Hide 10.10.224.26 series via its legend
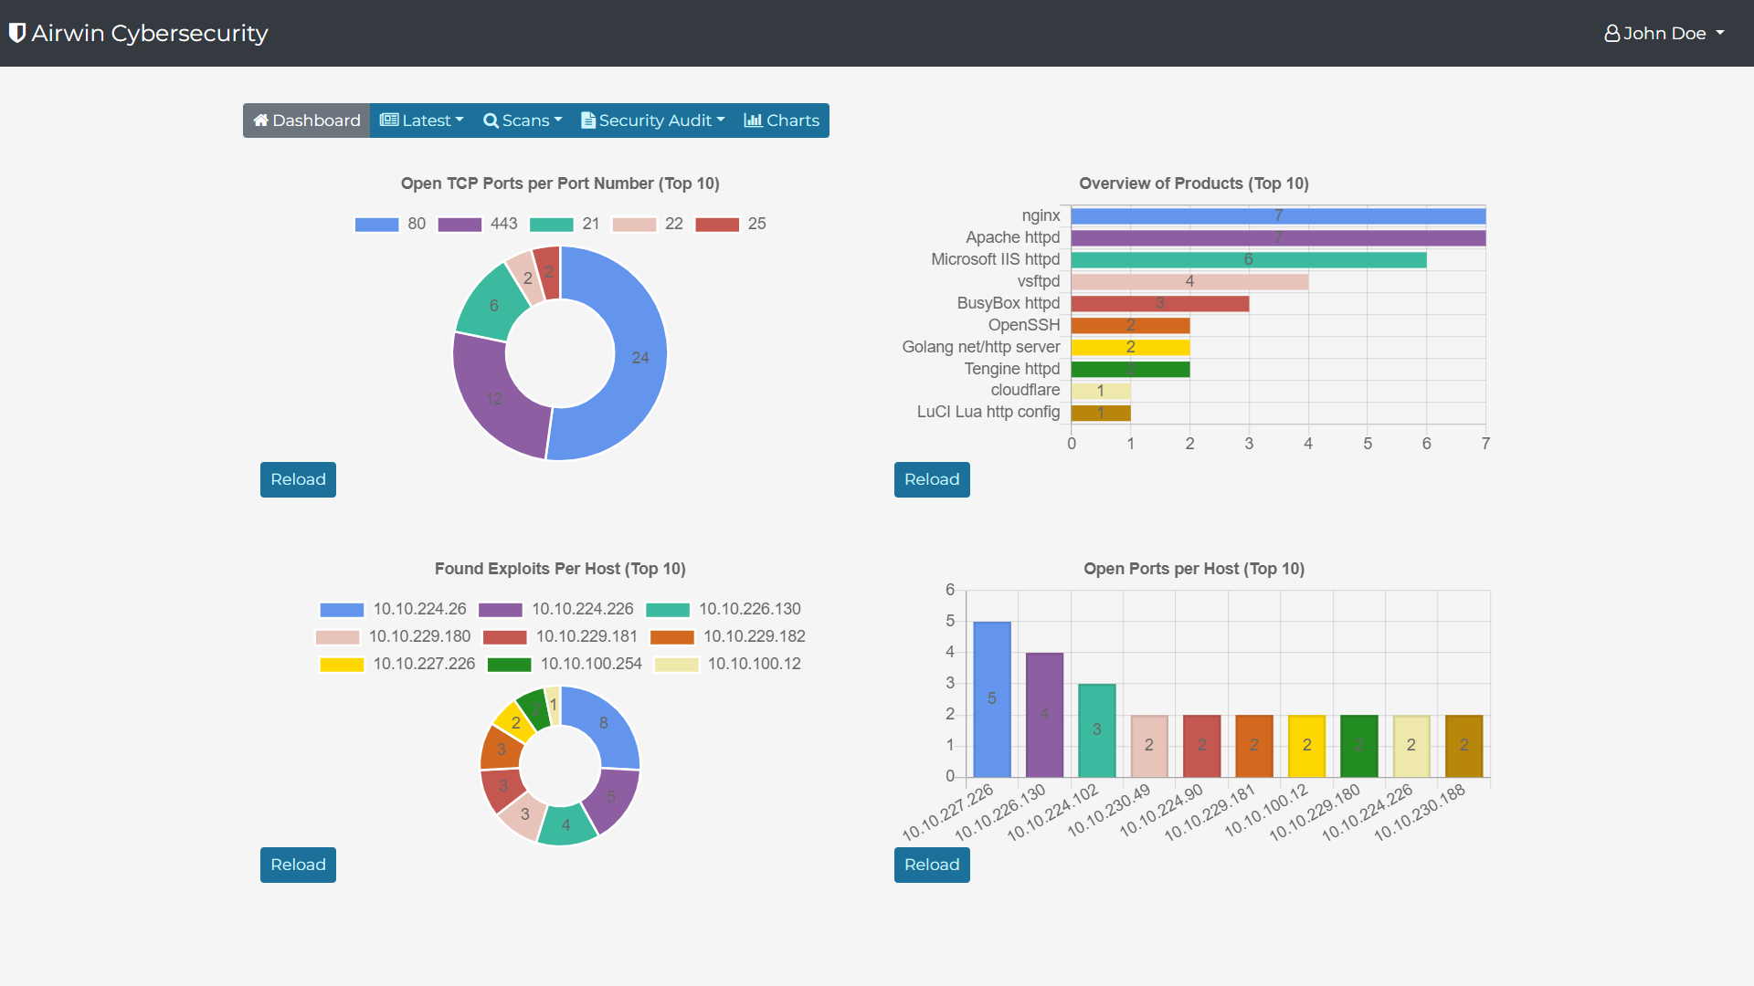1754x986 pixels. click(343, 610)
